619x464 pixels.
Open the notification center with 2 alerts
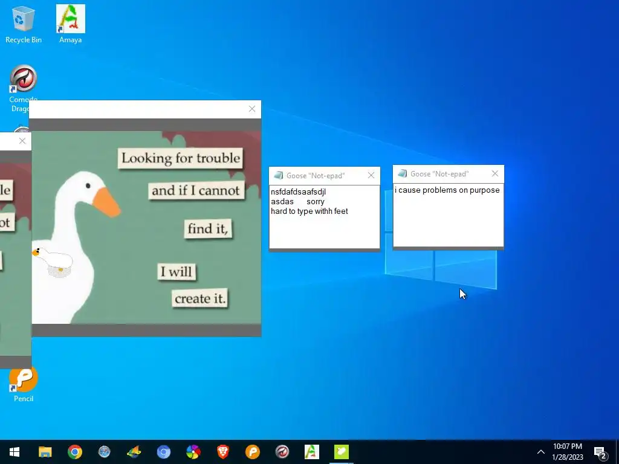600,453
